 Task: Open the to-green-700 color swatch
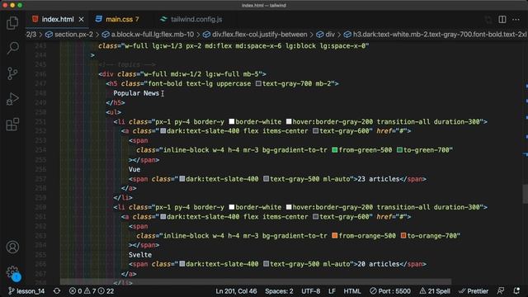click(x=399, y=150)
